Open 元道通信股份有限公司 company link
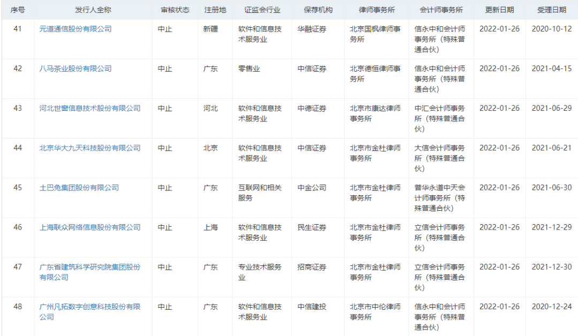This screenshot has width=578, height=336. point(75,29)
